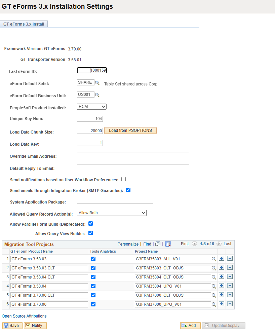Toggle Tools Analytics for GT eForms 3.70.00
The image size is (275, 334).
(x=93, y=304)
